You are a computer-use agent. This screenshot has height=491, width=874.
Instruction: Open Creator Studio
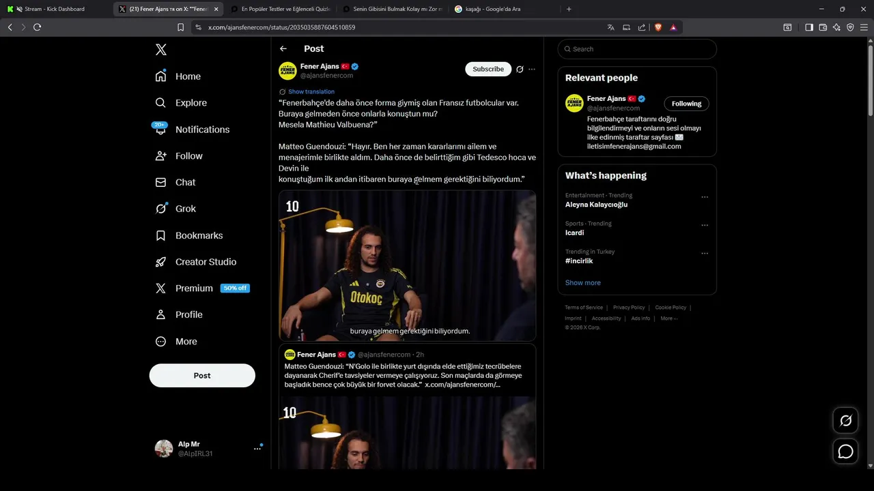click(x=196, y=262)
